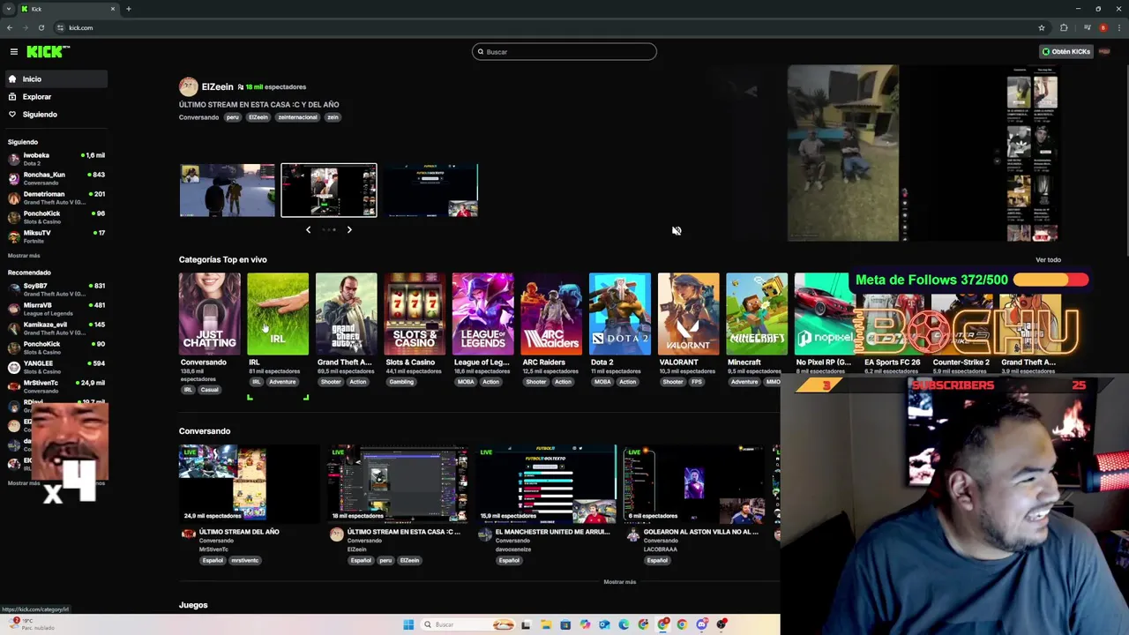Open the hamburger sidebar menu
This screenshot has height=635, width=1129.
pyautogui.click(x=13, y=52)
